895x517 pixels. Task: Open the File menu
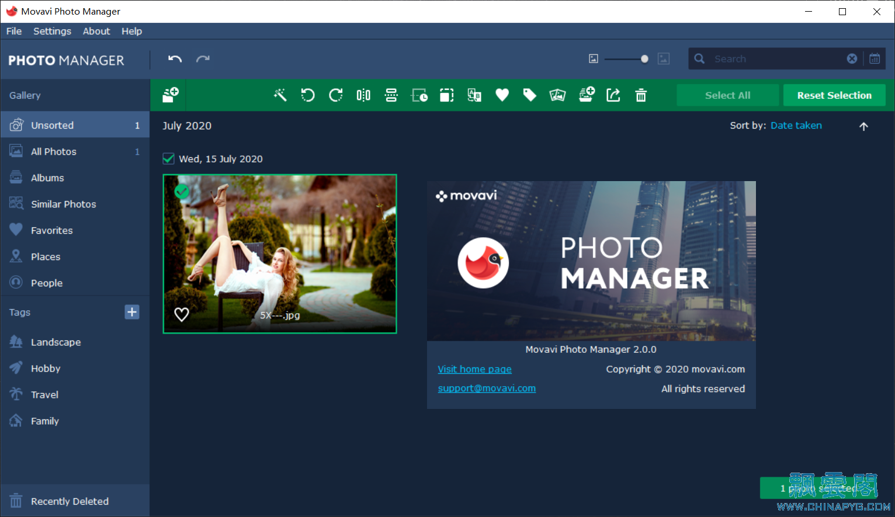[14, 31]
